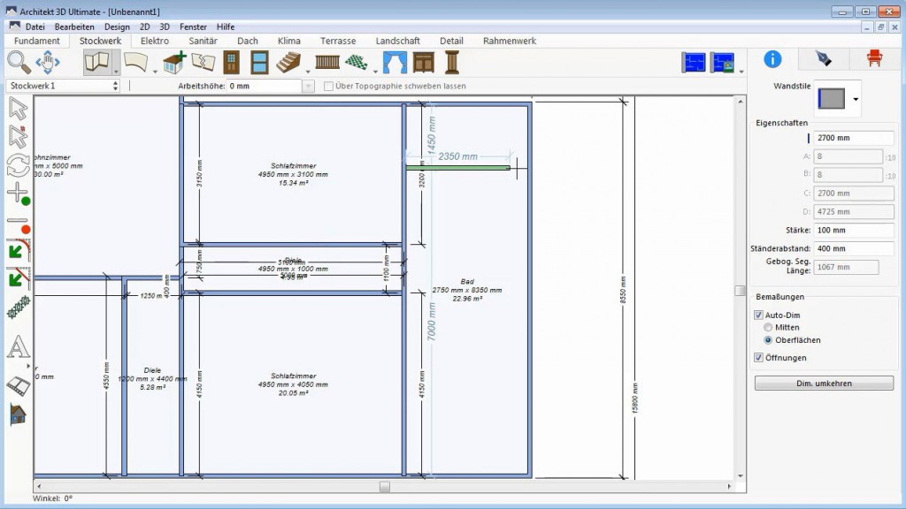This screenshot has height=509, width=906.
Task: Open the blue info properties tab
Action: [772, 59]
